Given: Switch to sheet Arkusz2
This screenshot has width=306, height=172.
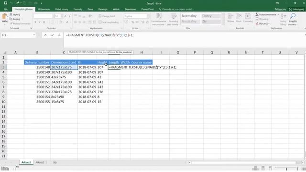Looking at the screenshot, I should [40, 162].
